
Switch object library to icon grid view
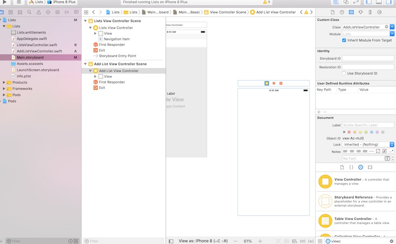320,241
